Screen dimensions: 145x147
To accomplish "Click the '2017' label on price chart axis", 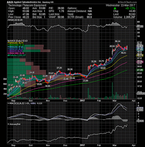I will (x=82, y=101).
